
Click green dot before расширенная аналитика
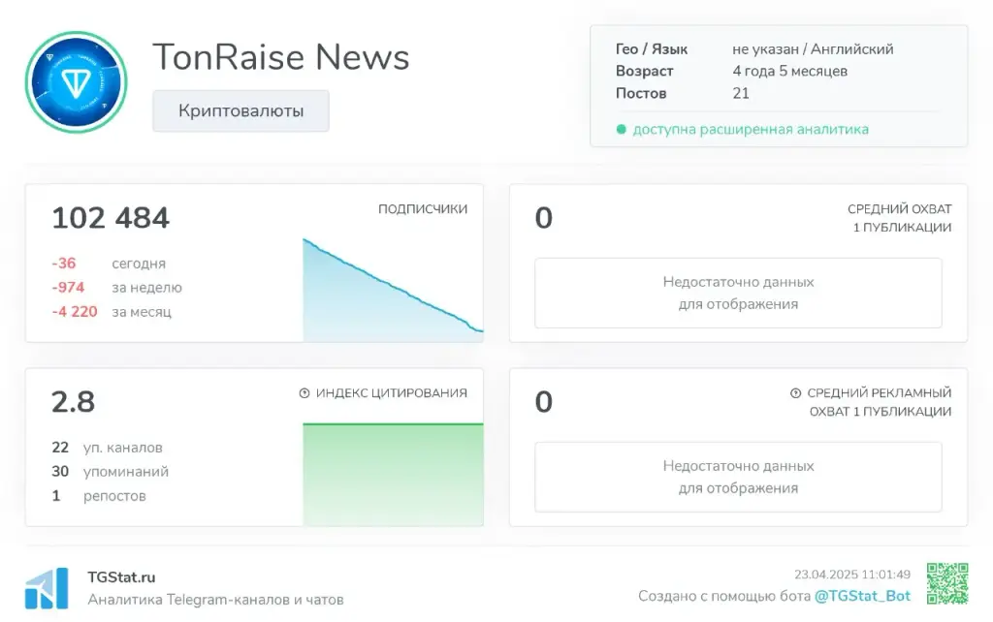click(x=622, y=129)
